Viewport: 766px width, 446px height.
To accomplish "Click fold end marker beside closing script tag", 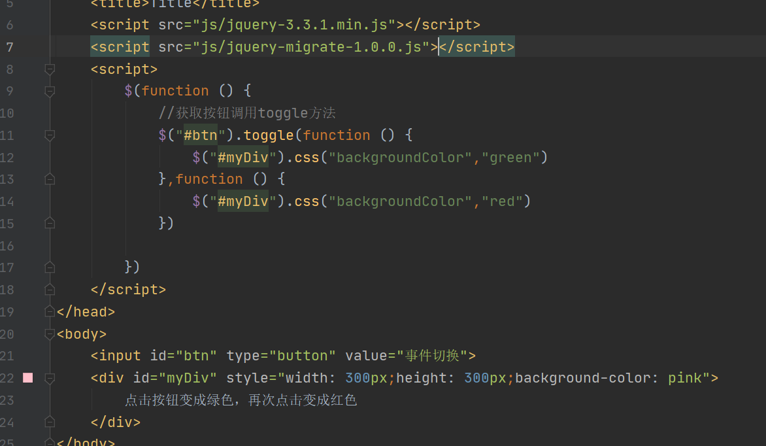I will tap(49, 290).
